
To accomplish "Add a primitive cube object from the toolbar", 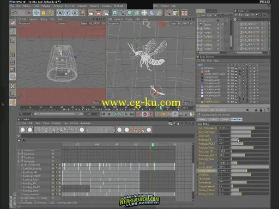I will (x=115, y=13).
